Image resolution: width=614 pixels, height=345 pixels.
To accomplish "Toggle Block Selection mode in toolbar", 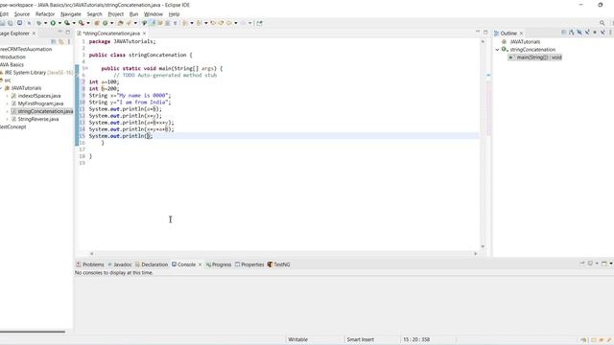I will 168,23.
